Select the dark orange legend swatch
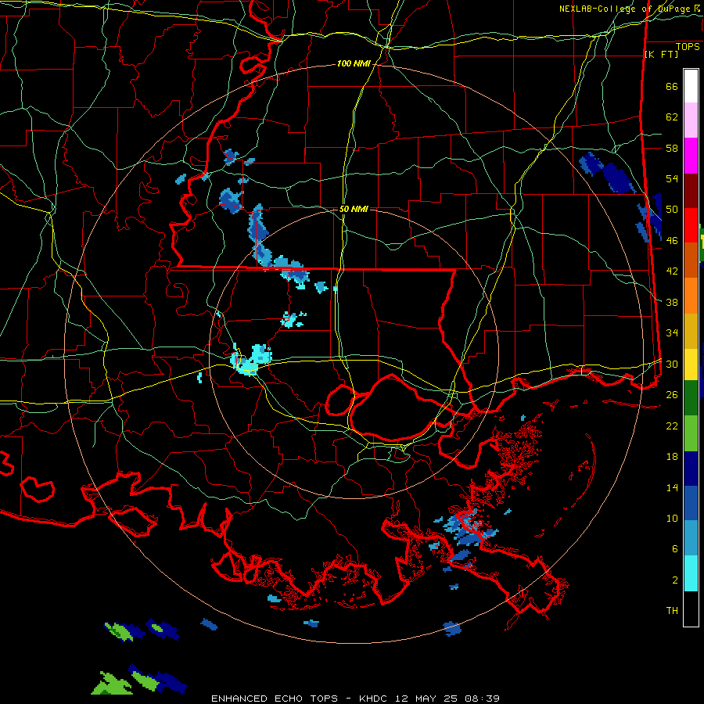The image size is (704, 704). pos(691,260)
